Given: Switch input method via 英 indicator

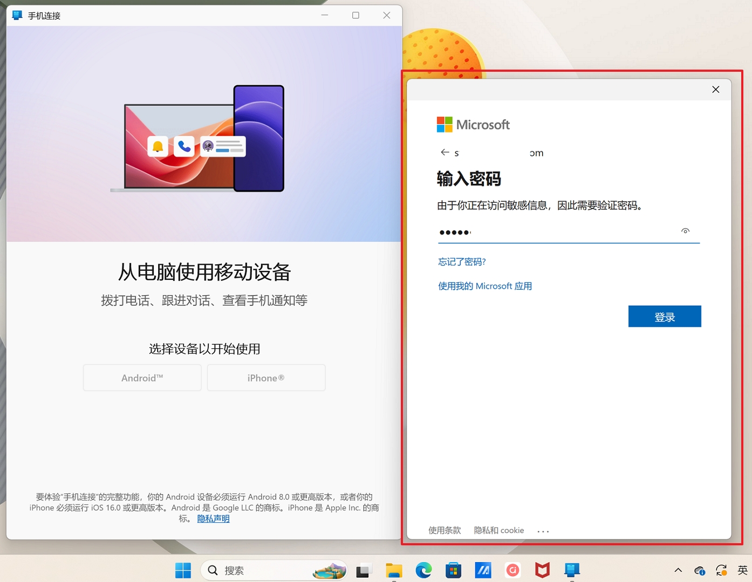Looking at the screenshot, I should click(x=742, y=570).
